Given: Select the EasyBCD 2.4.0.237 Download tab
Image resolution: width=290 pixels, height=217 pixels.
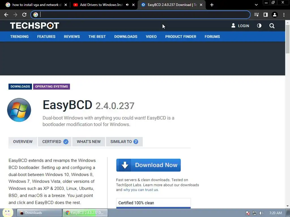Looking at the screenshot, I should (172, 5).
